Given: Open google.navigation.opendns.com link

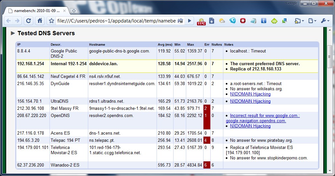Looking at the screenshot, I should (256, 121).
